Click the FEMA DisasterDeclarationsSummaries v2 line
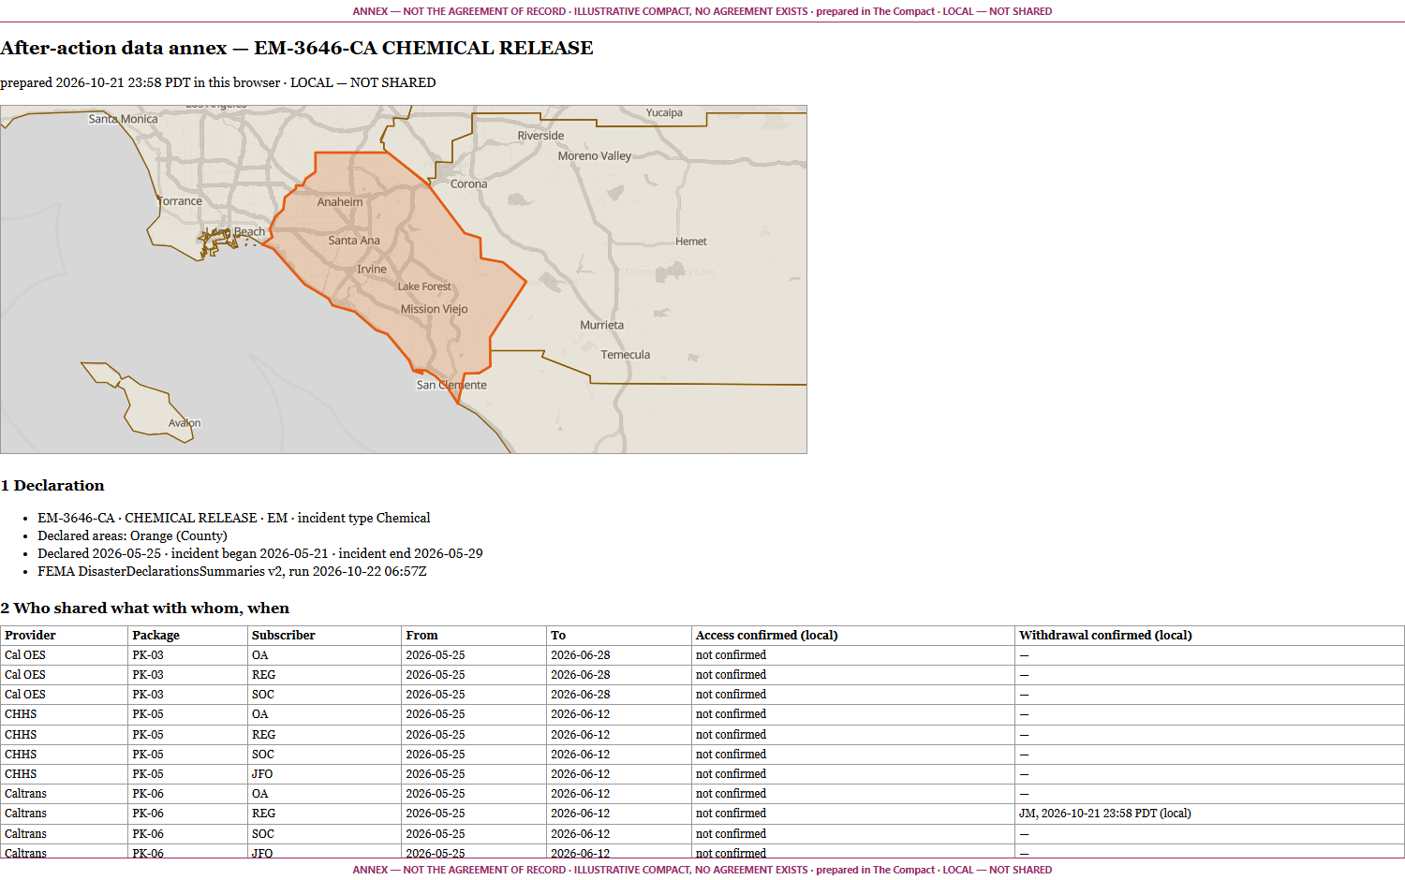This screenshot has height=880, width=1405. [x=232, y=571]
